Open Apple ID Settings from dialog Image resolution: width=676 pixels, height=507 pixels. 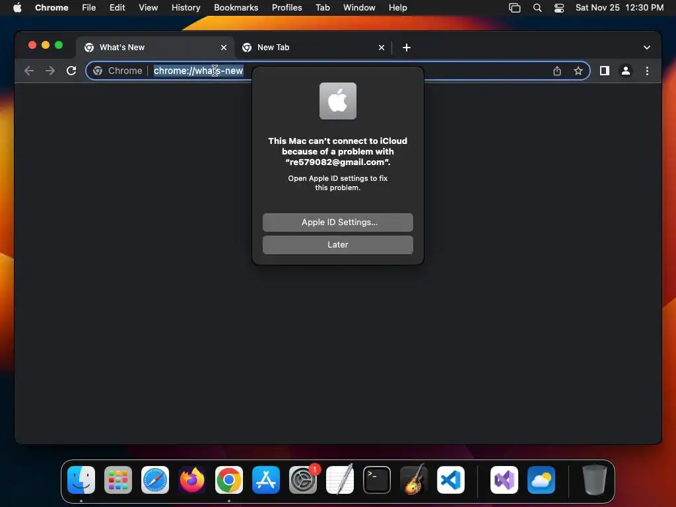coord(337,222)
